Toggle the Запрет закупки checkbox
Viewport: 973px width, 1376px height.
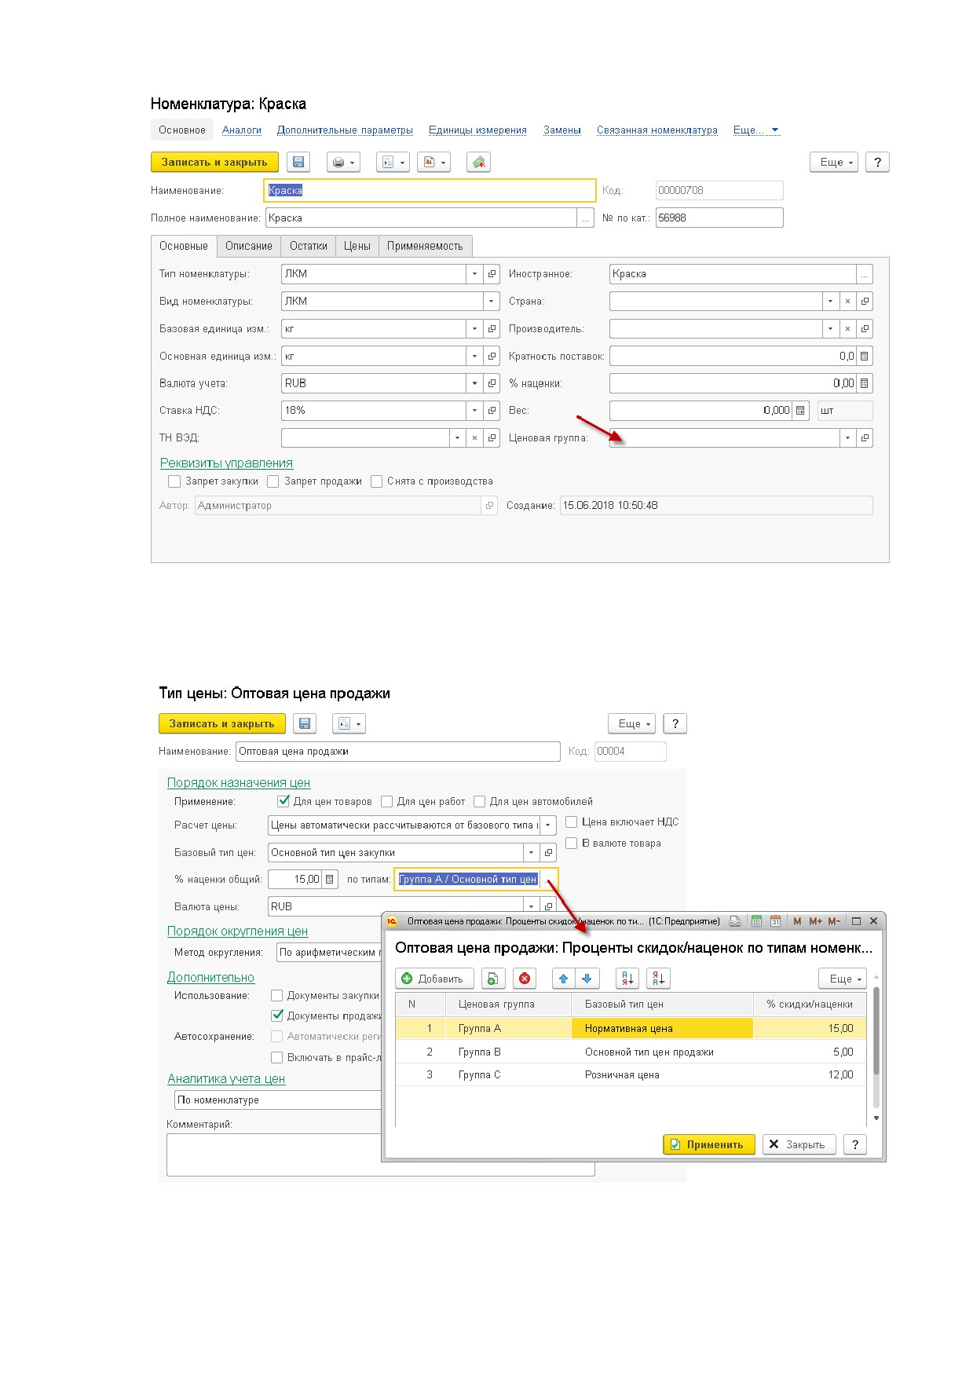pyautogui.click(x=174, y=481)
